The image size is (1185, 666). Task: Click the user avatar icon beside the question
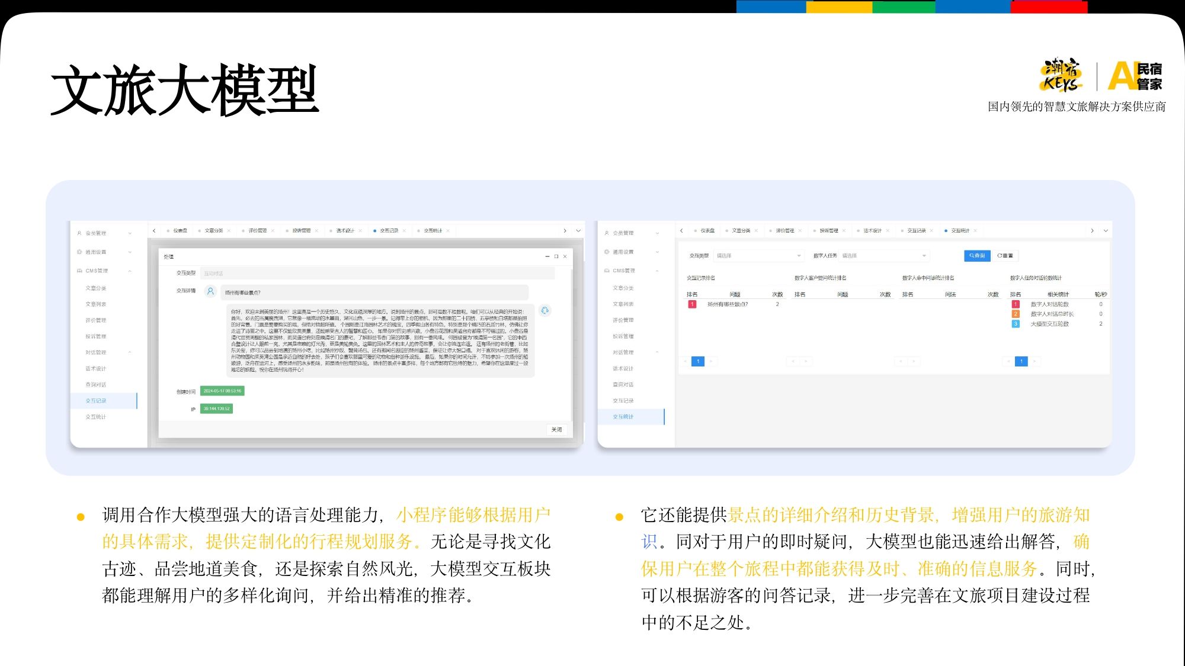tap(210, 291)
